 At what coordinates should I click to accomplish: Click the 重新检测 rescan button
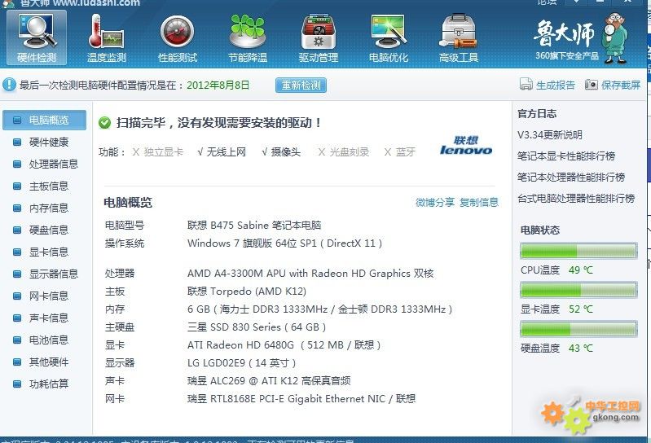pos(301,85)
